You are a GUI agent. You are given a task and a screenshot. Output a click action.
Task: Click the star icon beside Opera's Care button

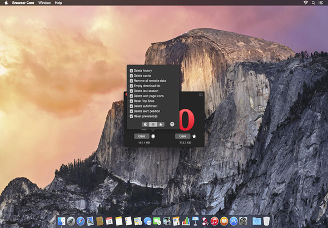point(194,136)
